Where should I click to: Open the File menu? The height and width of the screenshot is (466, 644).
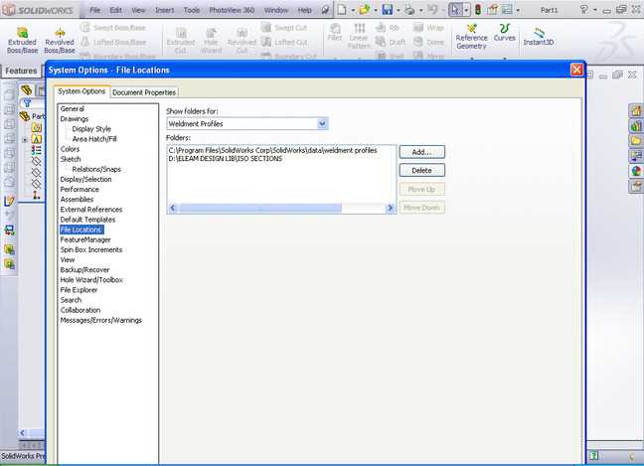coord(94,10)
